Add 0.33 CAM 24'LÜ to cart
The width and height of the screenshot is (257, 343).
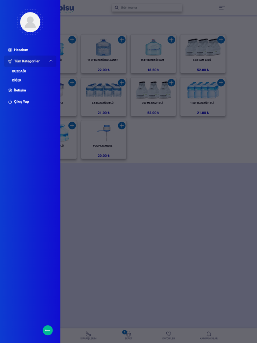[x=221, y=40]
